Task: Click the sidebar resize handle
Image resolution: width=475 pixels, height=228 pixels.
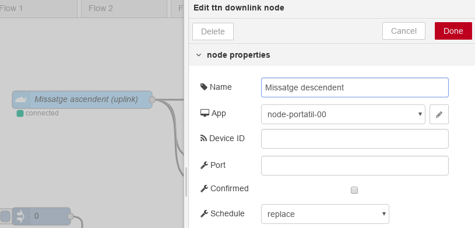Action: [187, 182]
